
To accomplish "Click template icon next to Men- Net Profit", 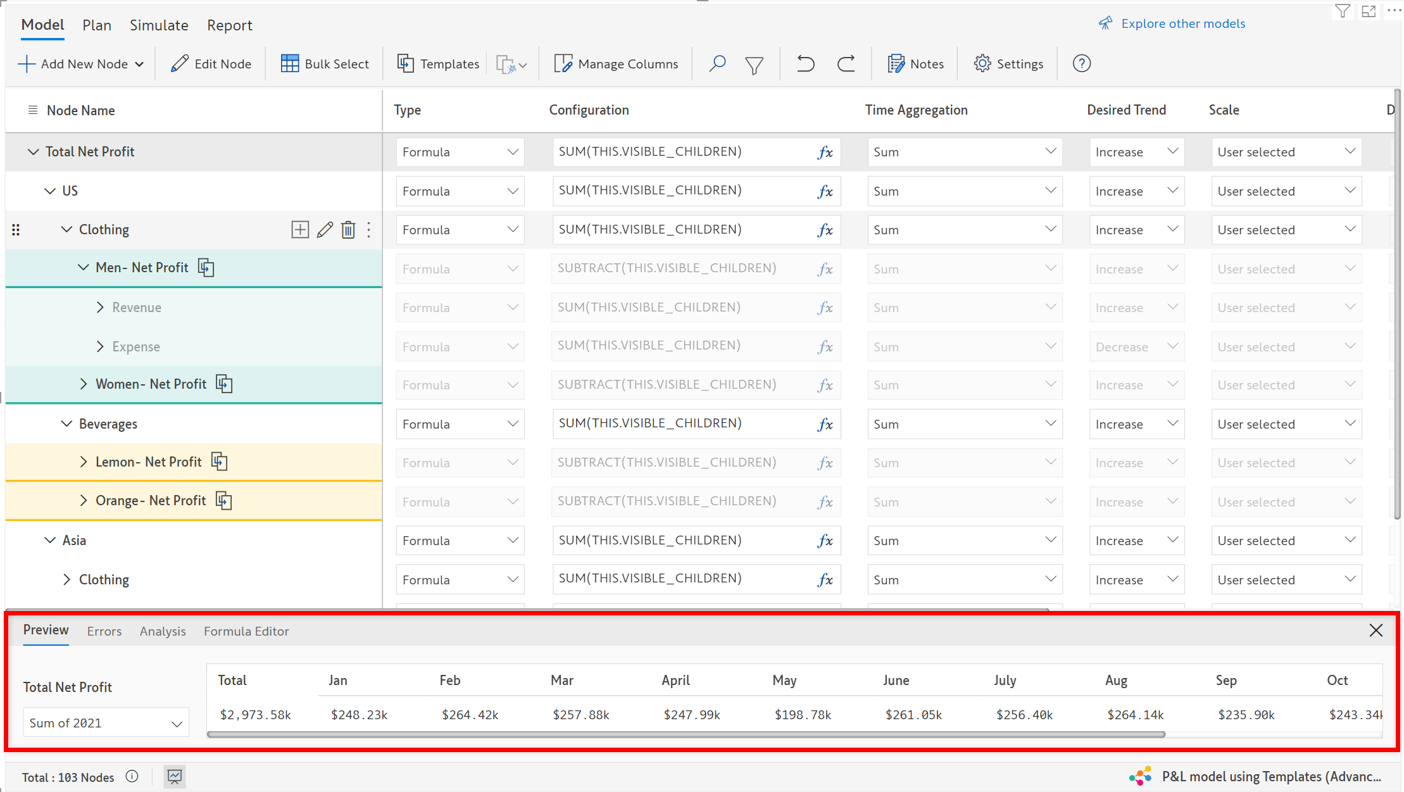I will tap(206, 268).
